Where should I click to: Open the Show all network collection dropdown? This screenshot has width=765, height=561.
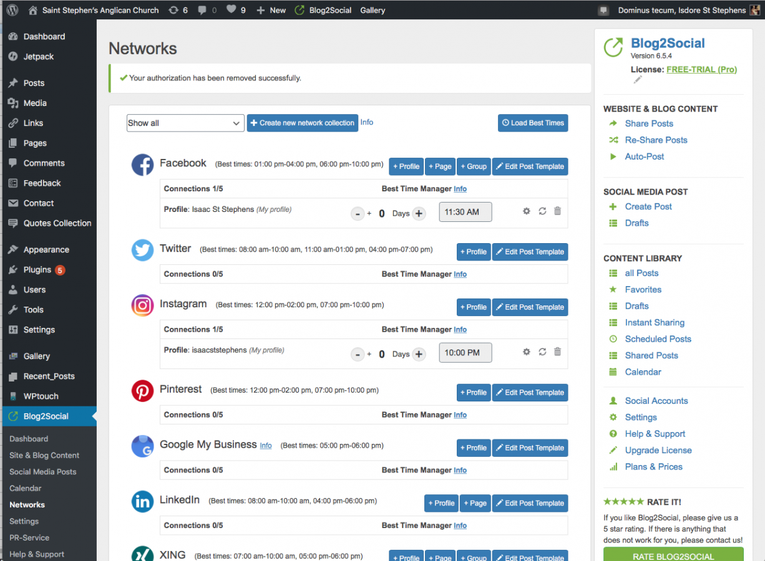(x=185, y=123)
